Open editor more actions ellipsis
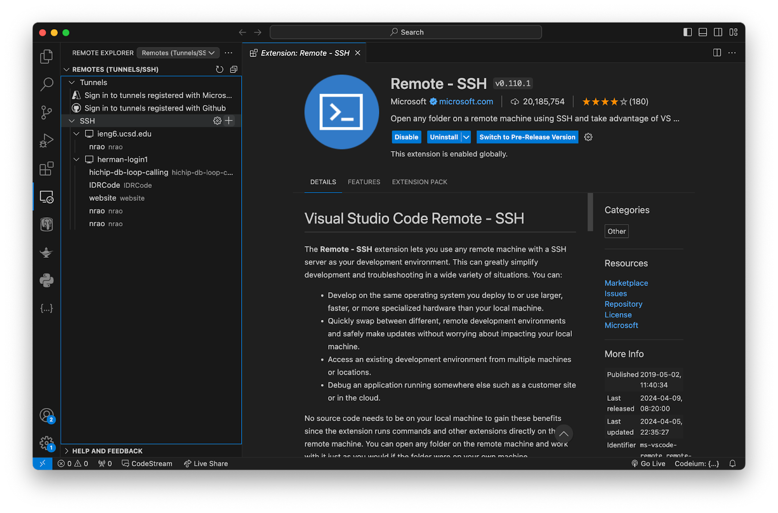Image resolution: width=778 pixels, height=513 pixels. 732,53
